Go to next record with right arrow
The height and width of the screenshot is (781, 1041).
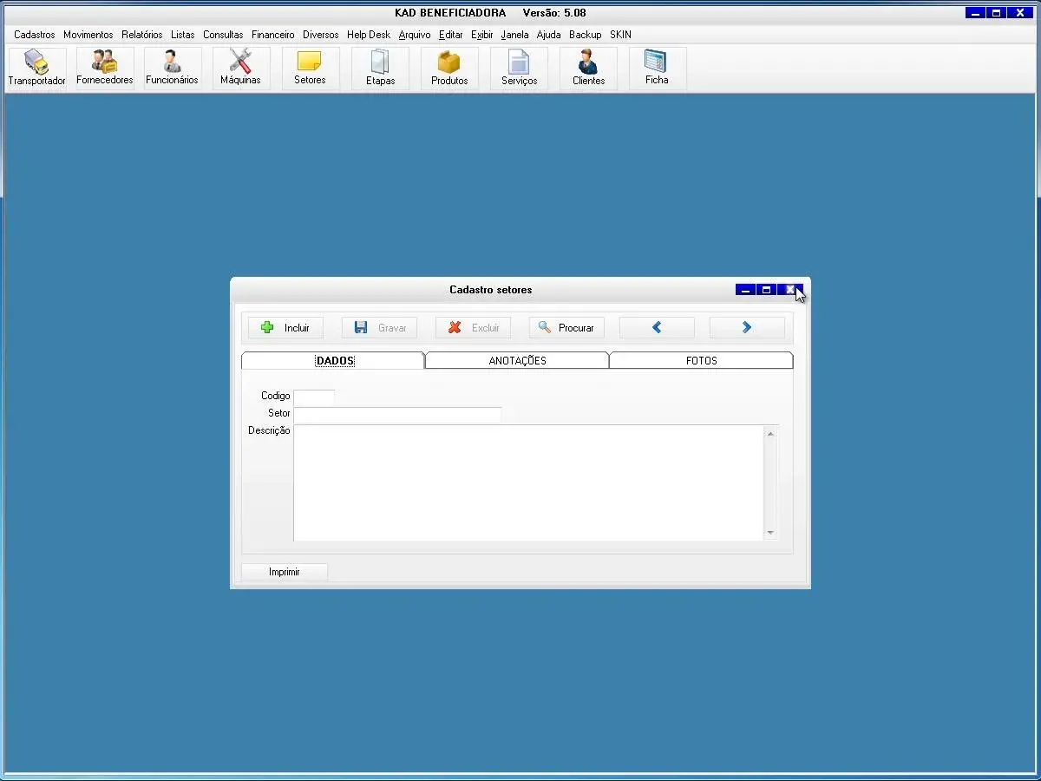[x=747, y=328]
